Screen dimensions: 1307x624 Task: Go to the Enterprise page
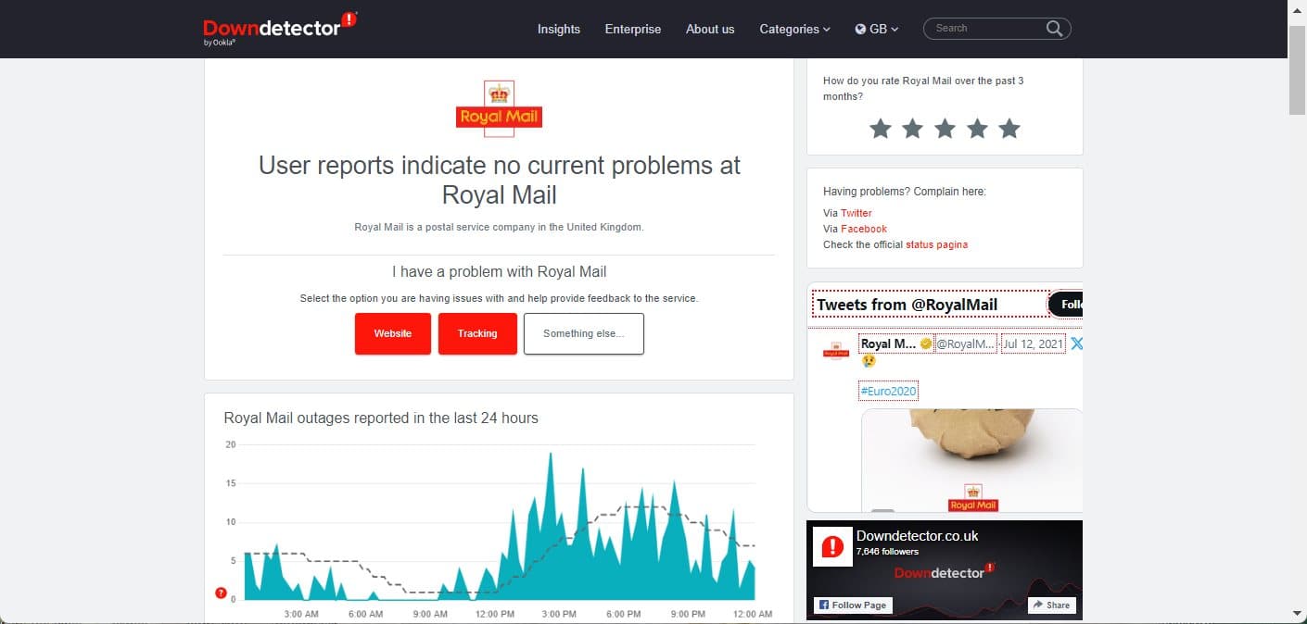click(x=632, y=29)
